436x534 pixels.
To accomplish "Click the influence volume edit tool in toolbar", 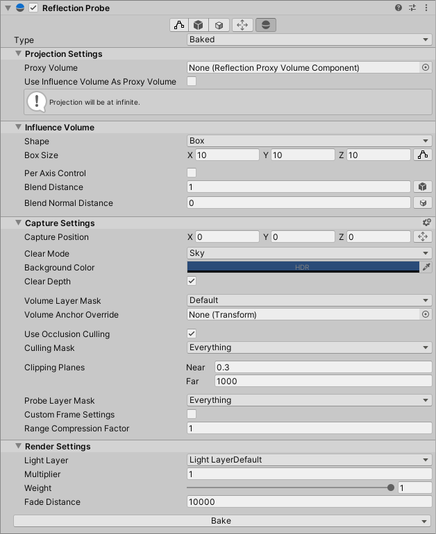I will 178,25.
